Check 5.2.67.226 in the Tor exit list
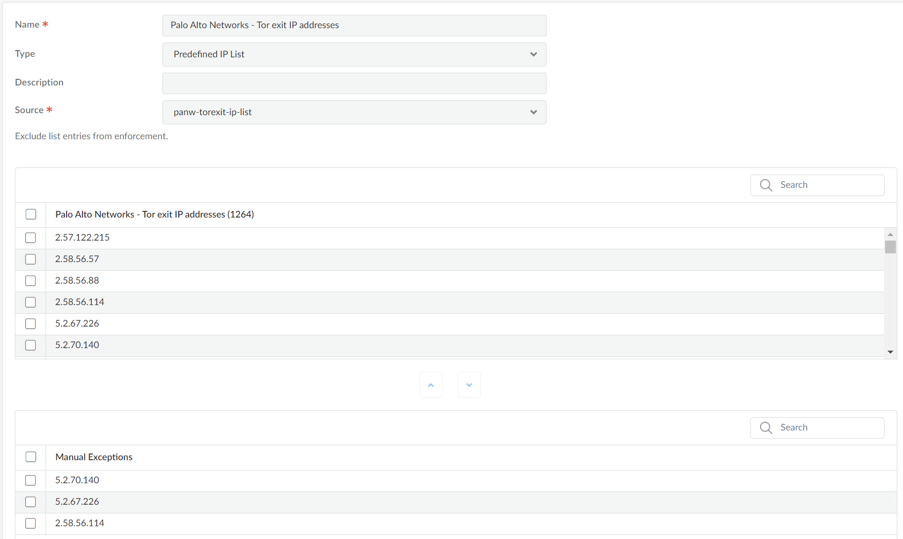 point(31,324)
